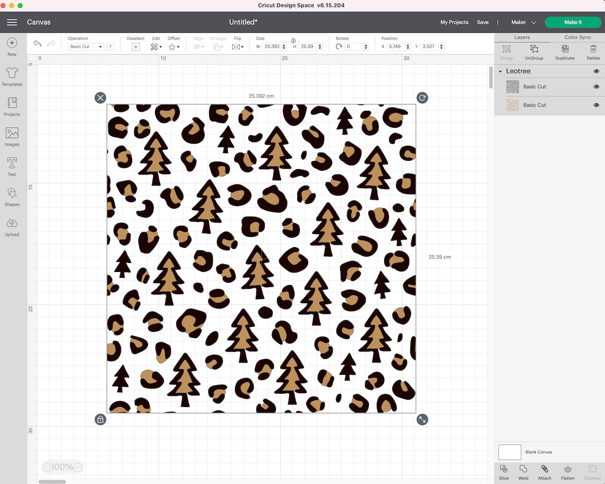Click the Undo arrow in the toolbar

[x=37, y=43]
